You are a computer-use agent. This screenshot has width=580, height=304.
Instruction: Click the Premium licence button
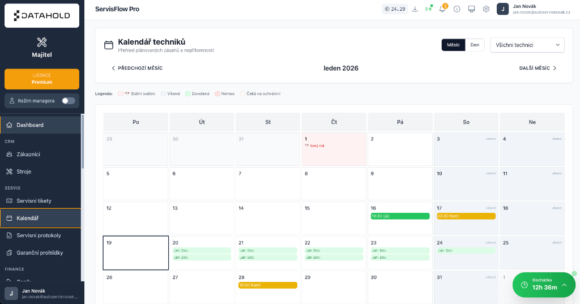tap(42, 79)
